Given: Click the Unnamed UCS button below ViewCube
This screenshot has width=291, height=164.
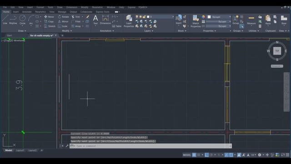Looking at the screenshot, I should [x=277, y=66].
